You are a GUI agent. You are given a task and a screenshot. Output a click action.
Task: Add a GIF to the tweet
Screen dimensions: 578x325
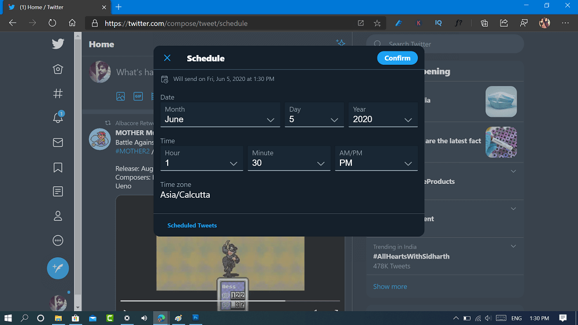coord(138,96)
